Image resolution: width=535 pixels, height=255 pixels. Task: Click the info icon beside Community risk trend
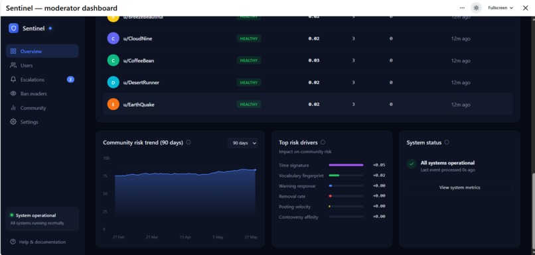pyautogui.click(x=189, y=142)
